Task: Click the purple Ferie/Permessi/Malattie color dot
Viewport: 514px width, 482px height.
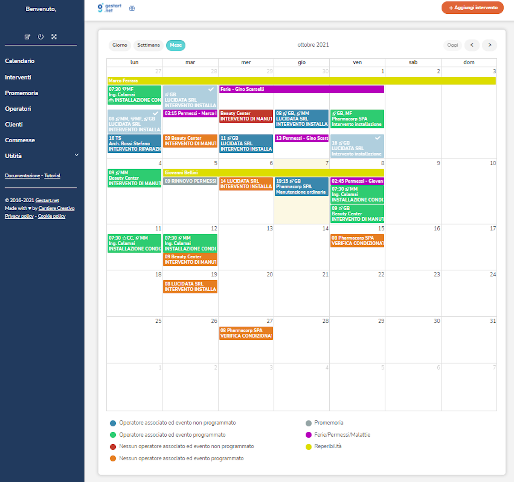Action: (308, 435)
